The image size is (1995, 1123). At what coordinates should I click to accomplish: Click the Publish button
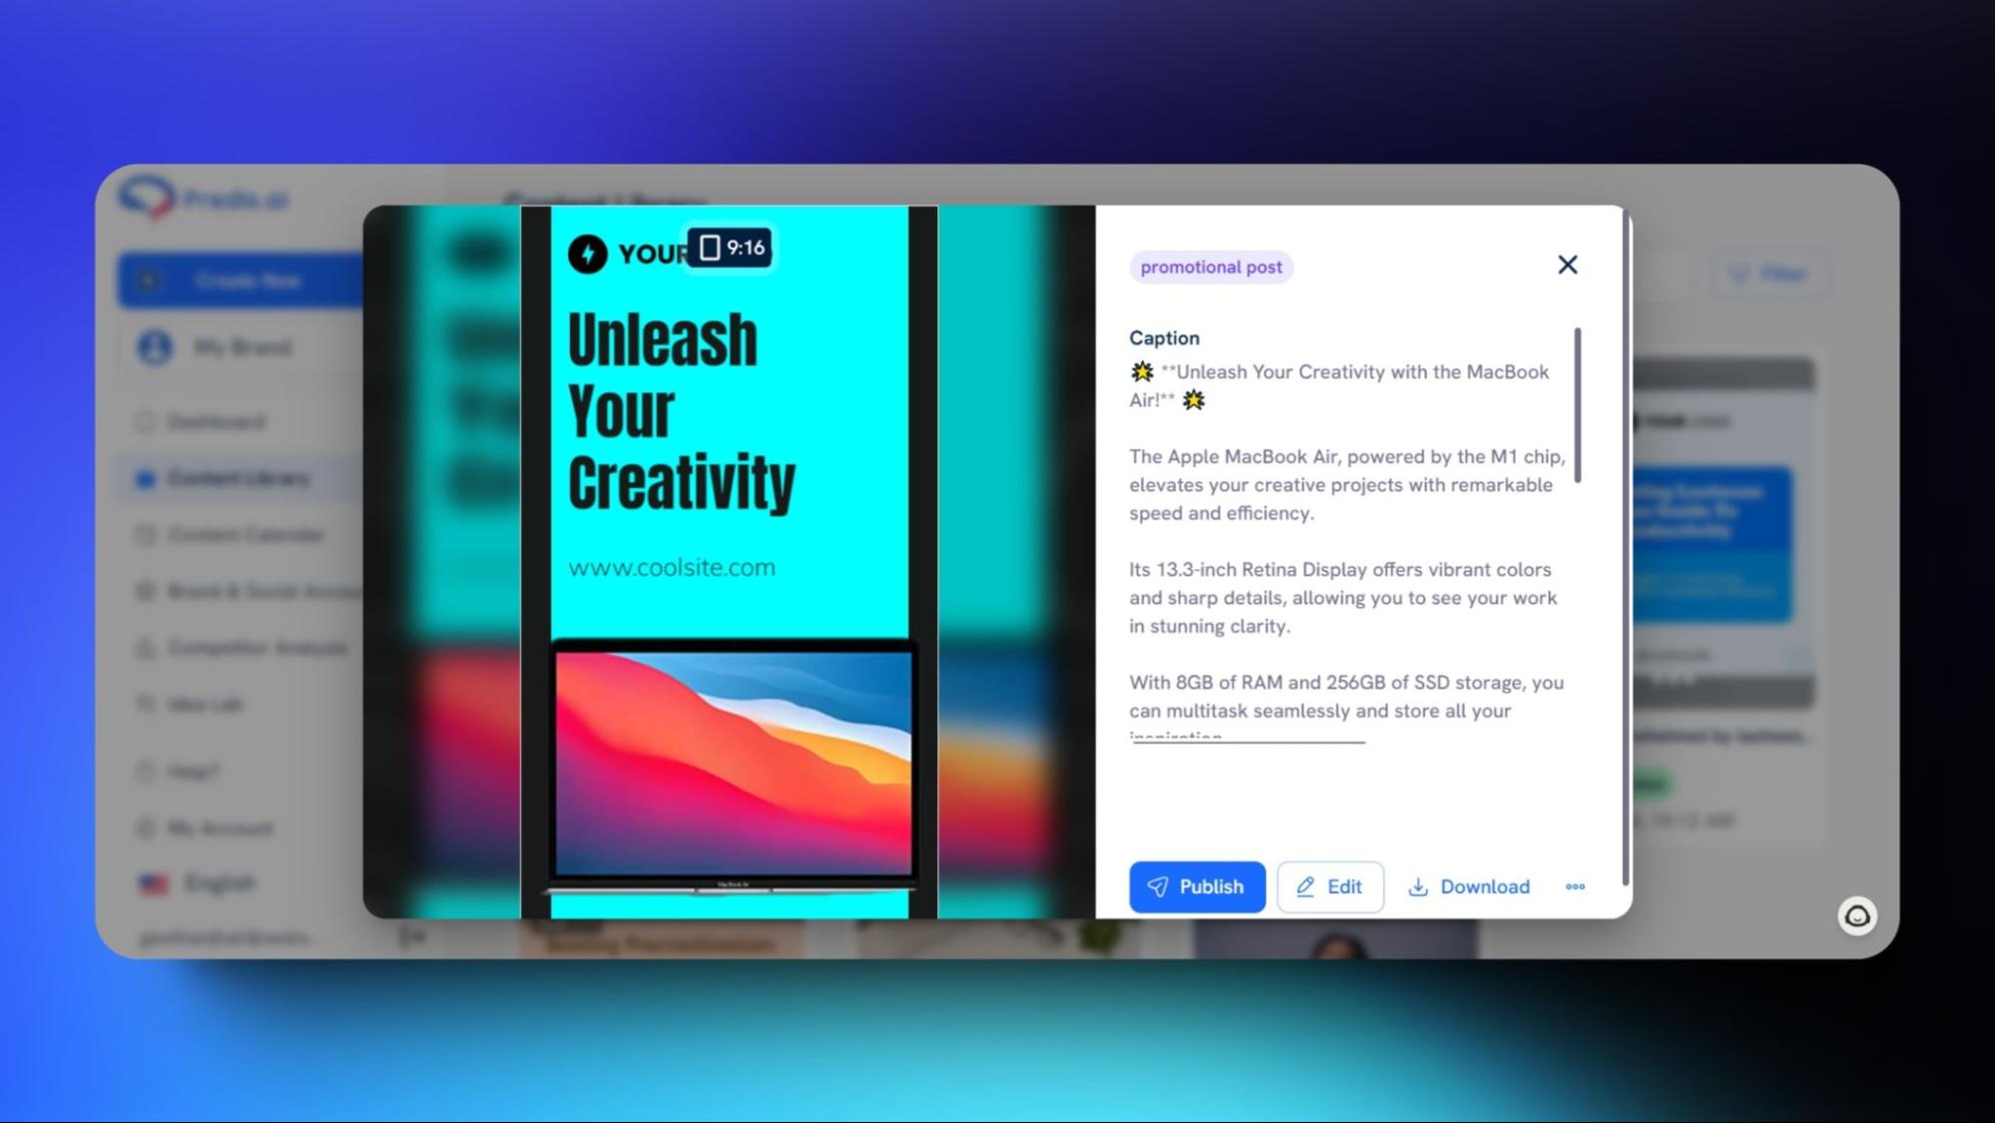[1194, 885]
